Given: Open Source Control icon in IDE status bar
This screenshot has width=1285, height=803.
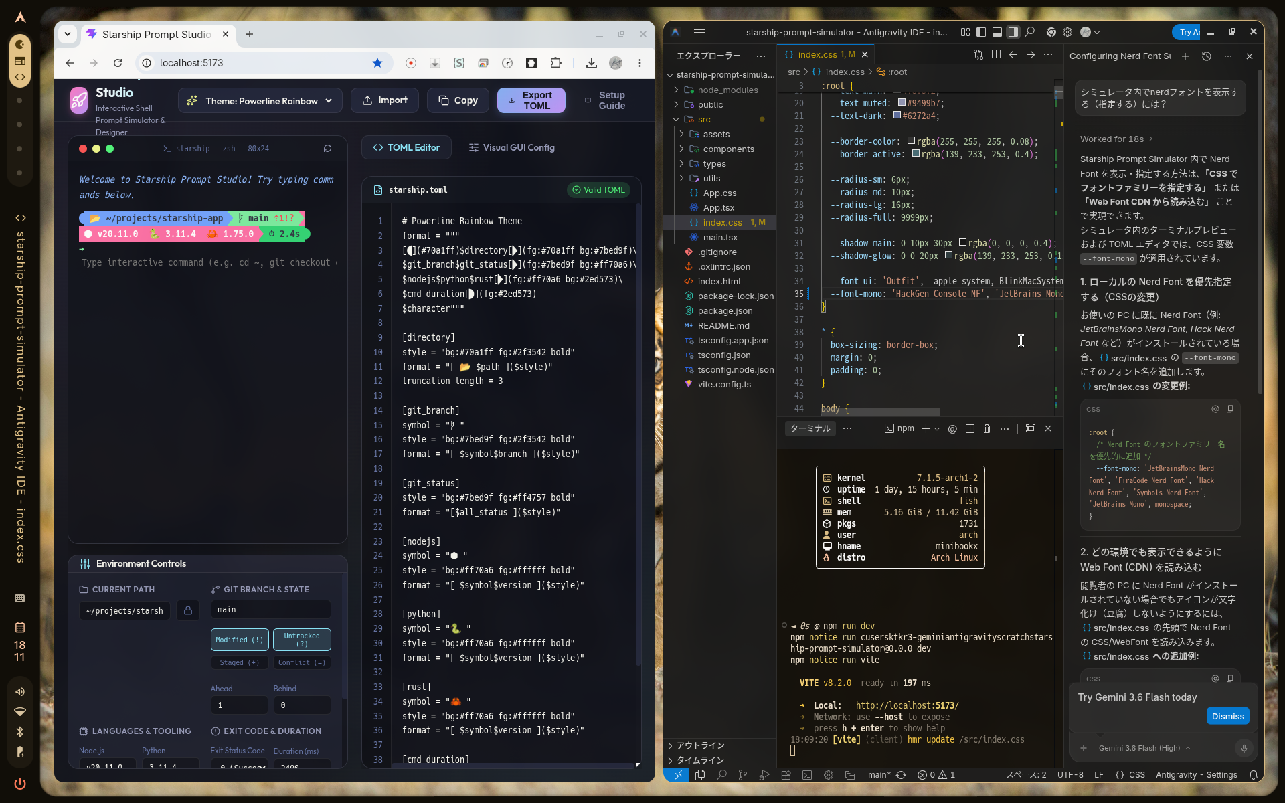Looking at the screenshot, I should coord(743,775).
